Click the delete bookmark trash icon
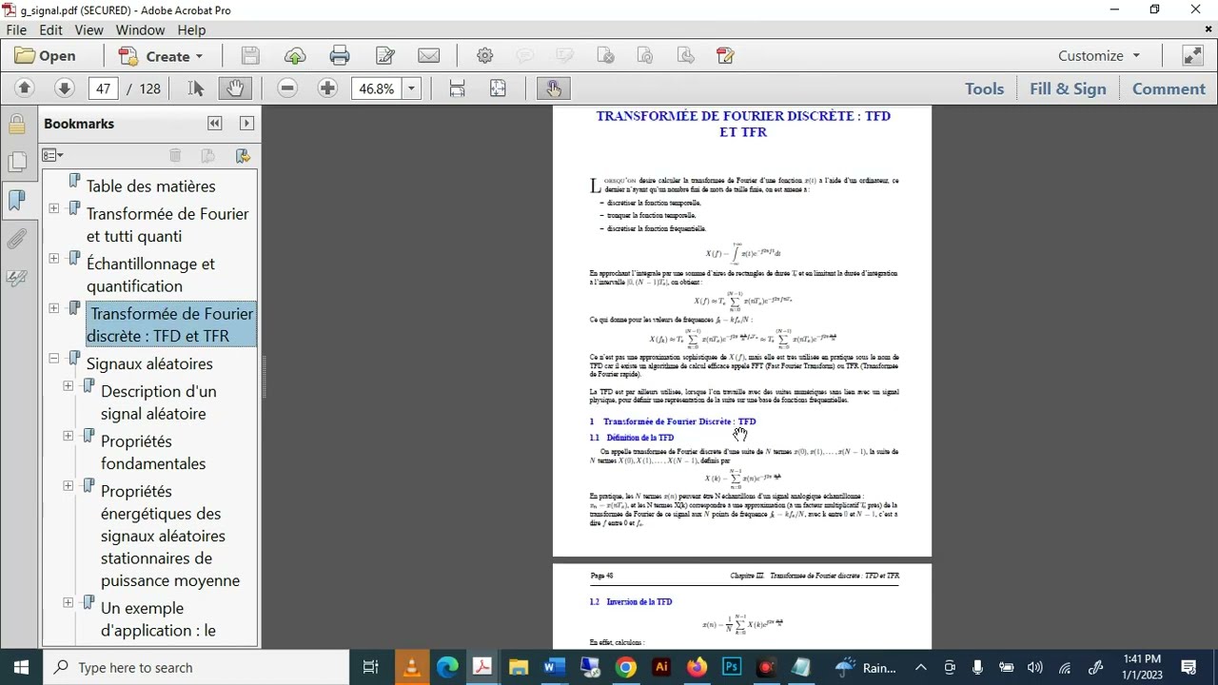The height and width of the screenshot is (685, 1218). 175,155
